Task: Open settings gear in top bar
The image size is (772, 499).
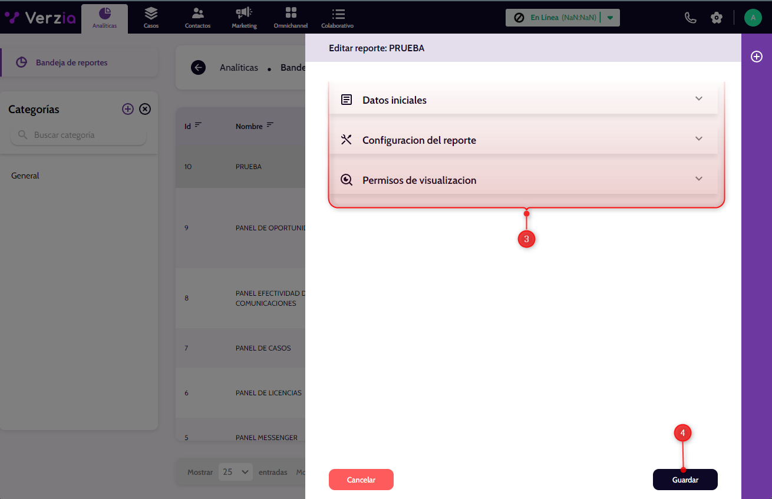Action: coord(717,18)
